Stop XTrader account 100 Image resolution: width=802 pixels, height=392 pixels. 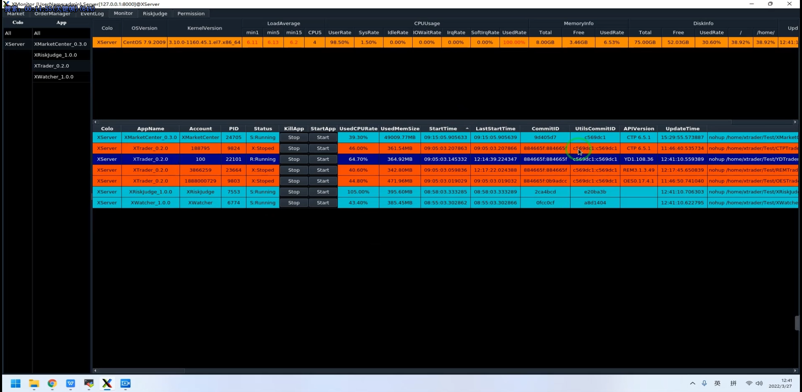(294, 159)
